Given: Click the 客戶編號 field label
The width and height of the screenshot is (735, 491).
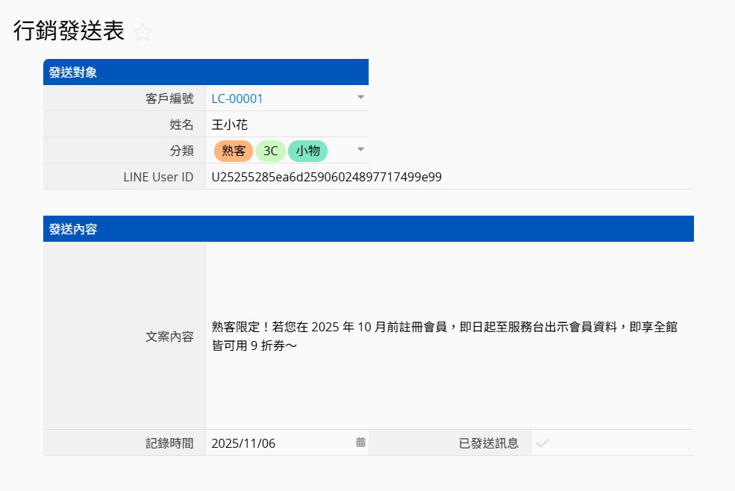Looking at the screenshot, I should pyautogui.click(x=169, y=98).
